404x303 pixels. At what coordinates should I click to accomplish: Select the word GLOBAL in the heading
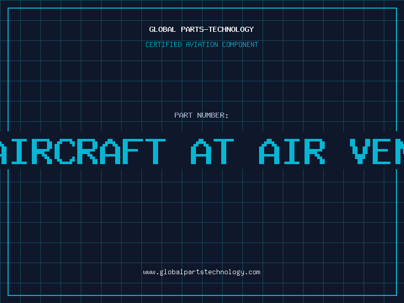click(x=162, y=29)
